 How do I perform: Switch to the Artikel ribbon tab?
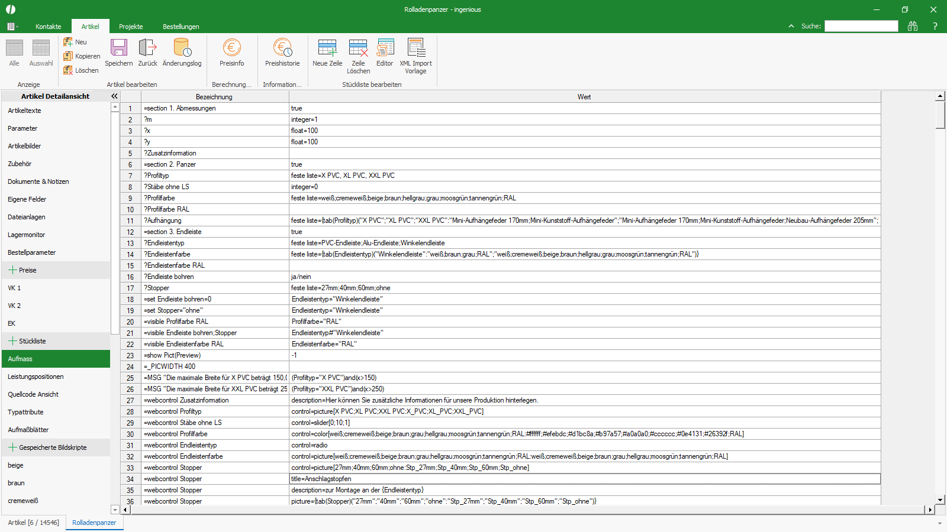91,27
